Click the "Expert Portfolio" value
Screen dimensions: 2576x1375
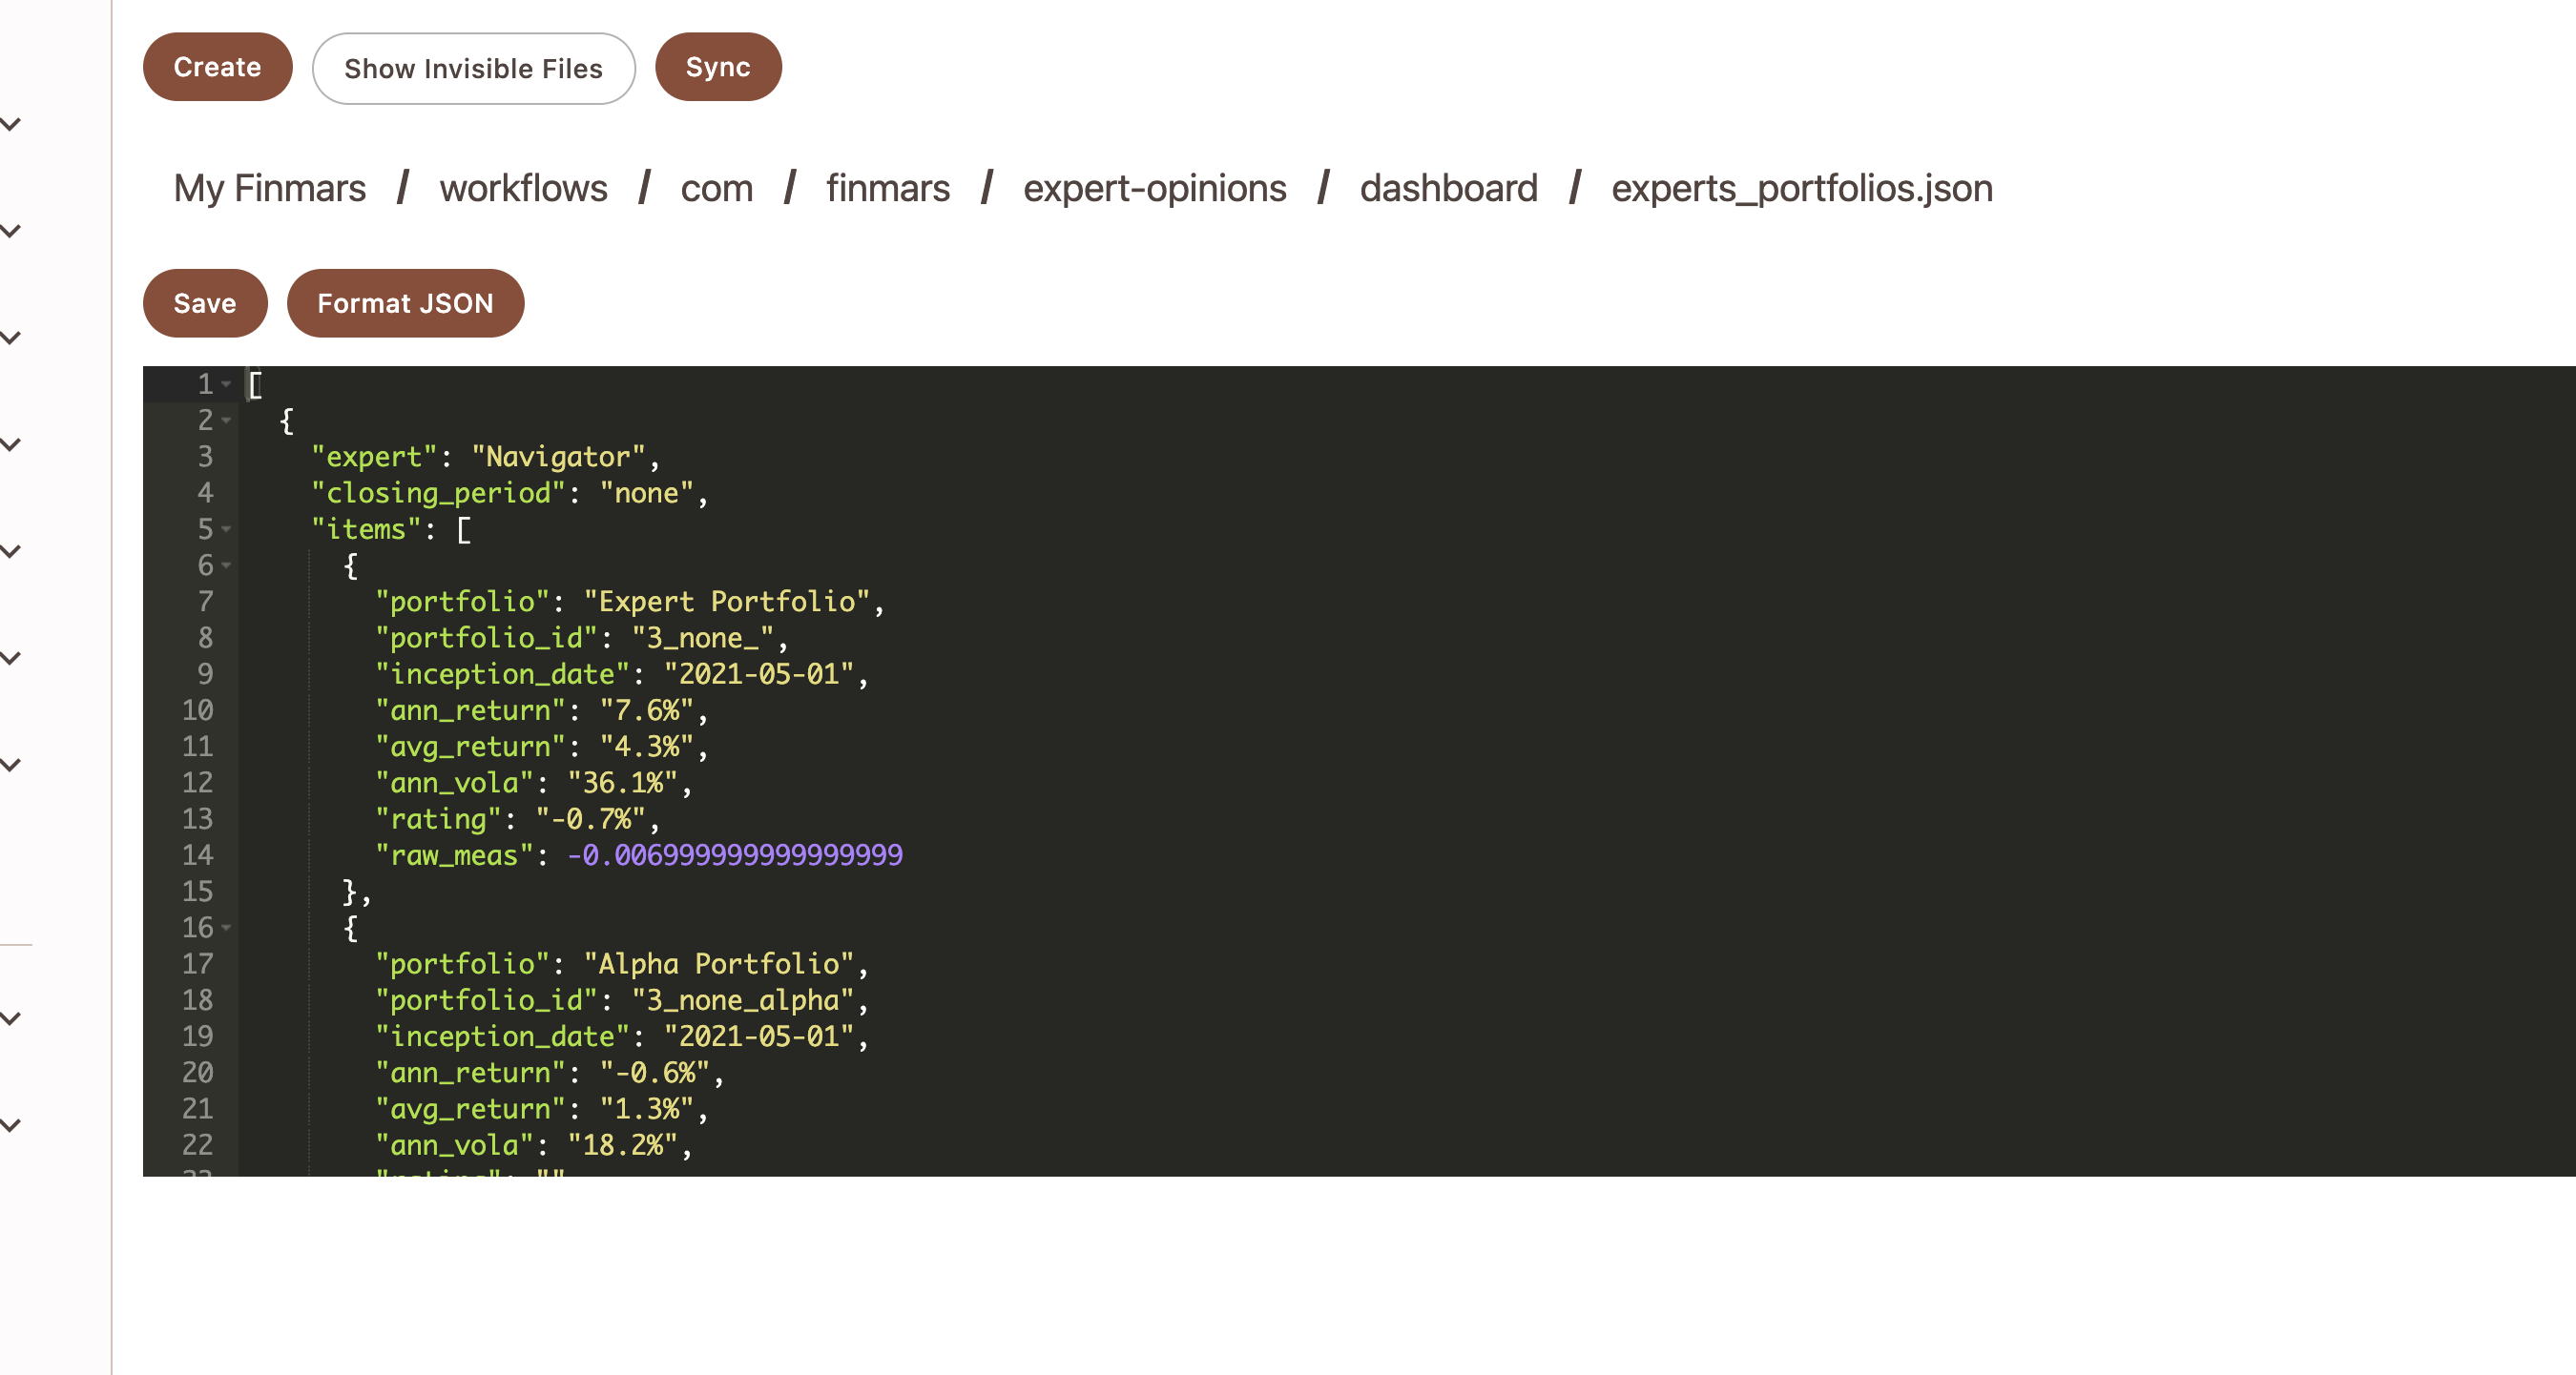click(x=727, y=602)
